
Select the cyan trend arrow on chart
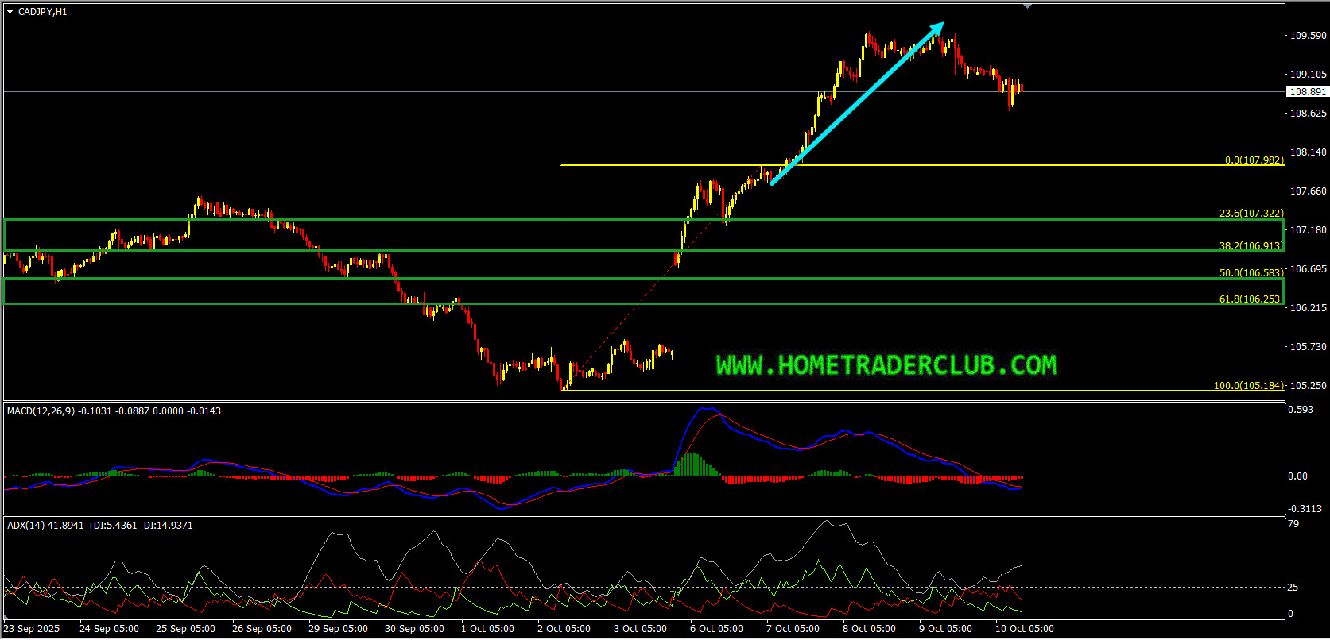click(x=857, y=104)
